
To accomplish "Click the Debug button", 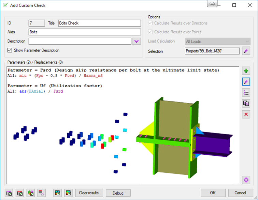I will 118,193.
